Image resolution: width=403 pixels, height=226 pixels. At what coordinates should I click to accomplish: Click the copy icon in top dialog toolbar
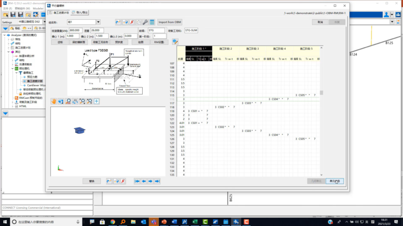pyautogui.click(x=139, y=22)
